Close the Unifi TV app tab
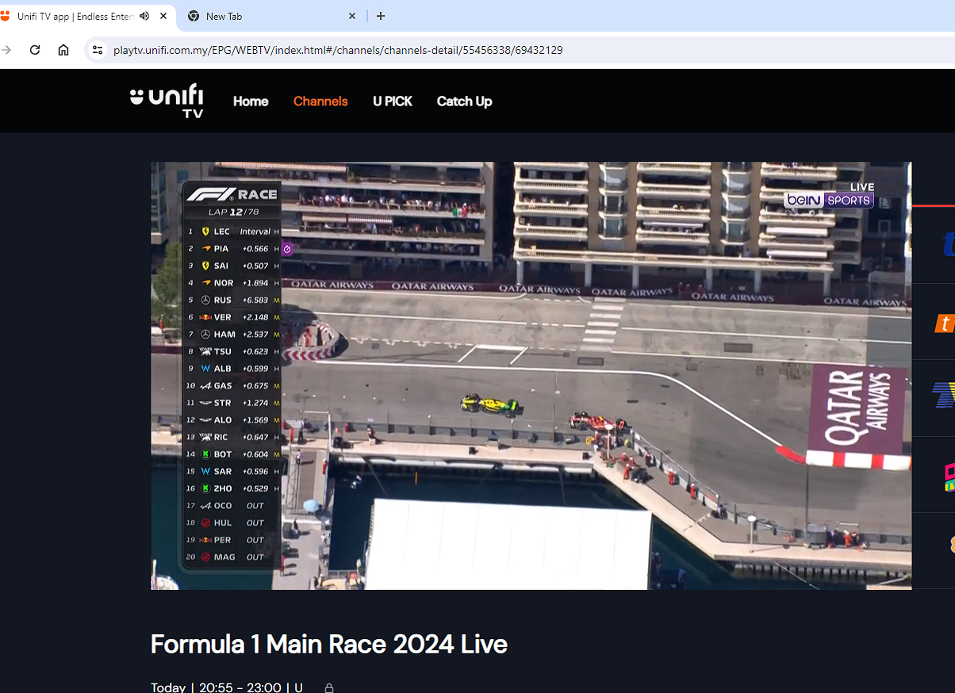The height and width of the screenshot is (693, 955). tap(164, 16)
